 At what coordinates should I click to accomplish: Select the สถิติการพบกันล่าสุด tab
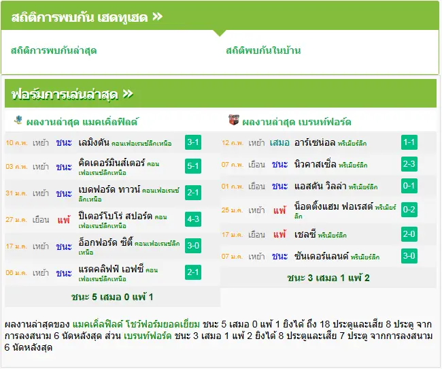(x=54, y=50)
